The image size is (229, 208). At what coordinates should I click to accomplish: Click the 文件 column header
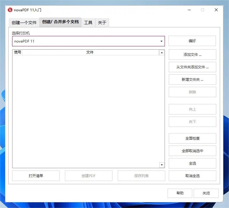(90, 52)
